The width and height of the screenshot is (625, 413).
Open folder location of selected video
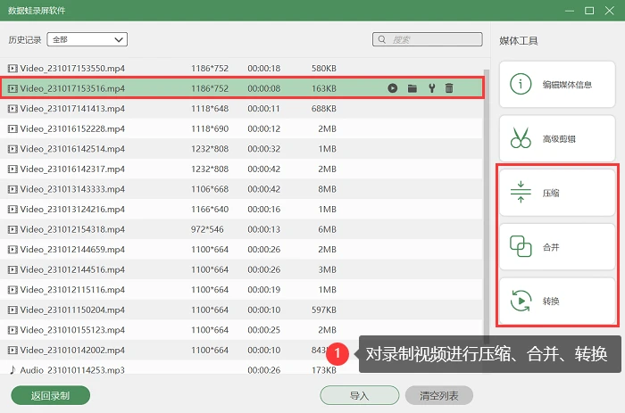pyautogui.click(x=412, y=88)
